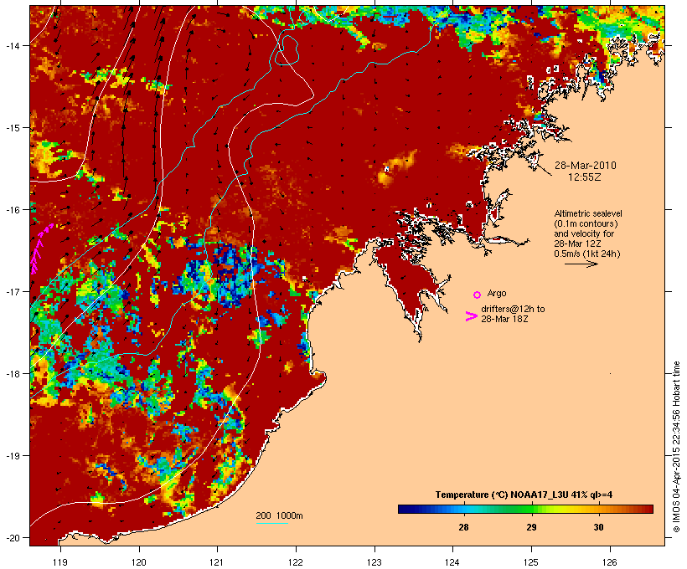Click the '119' longitude axis label
The height and width of the screenshot is (569, 687).
(x=60, y=562)
